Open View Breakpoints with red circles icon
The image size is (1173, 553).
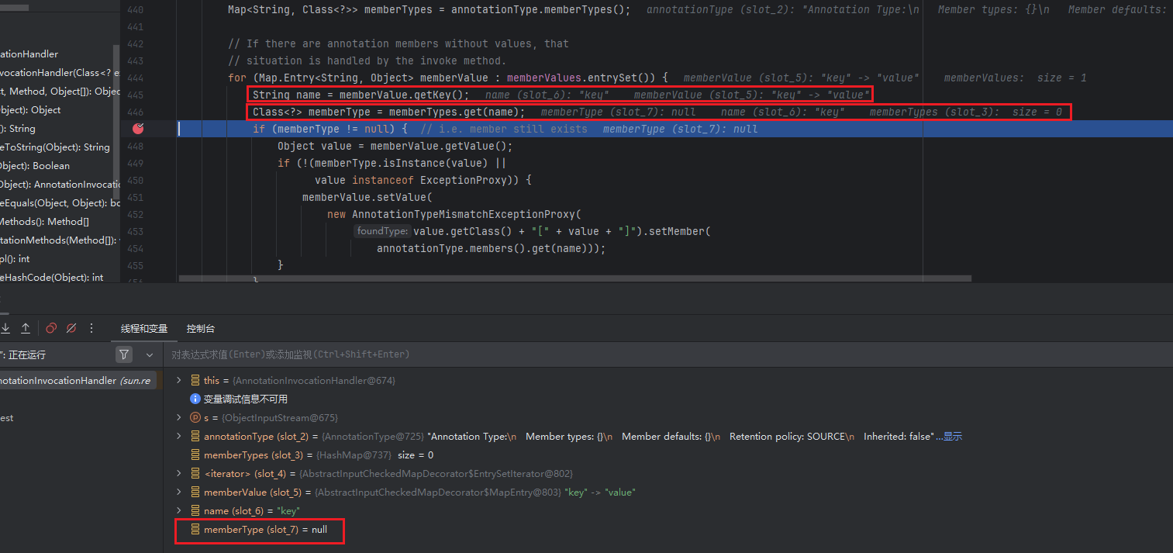(x=51, y=328)
